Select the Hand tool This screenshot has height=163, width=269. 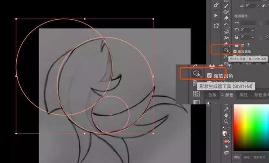(x=226, y=115)
